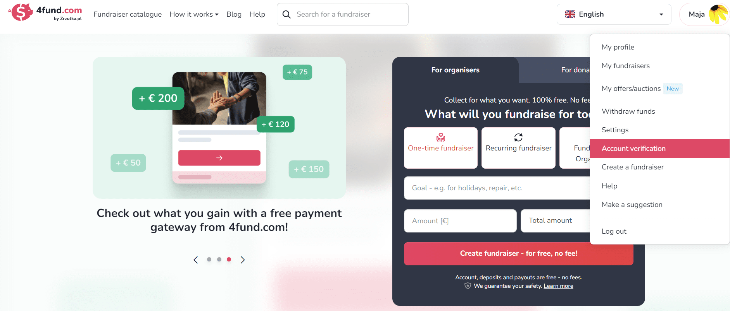The image size is (730, 311).
Task: Click the 4fund.com piggy logo
Action: pos(21,12)
